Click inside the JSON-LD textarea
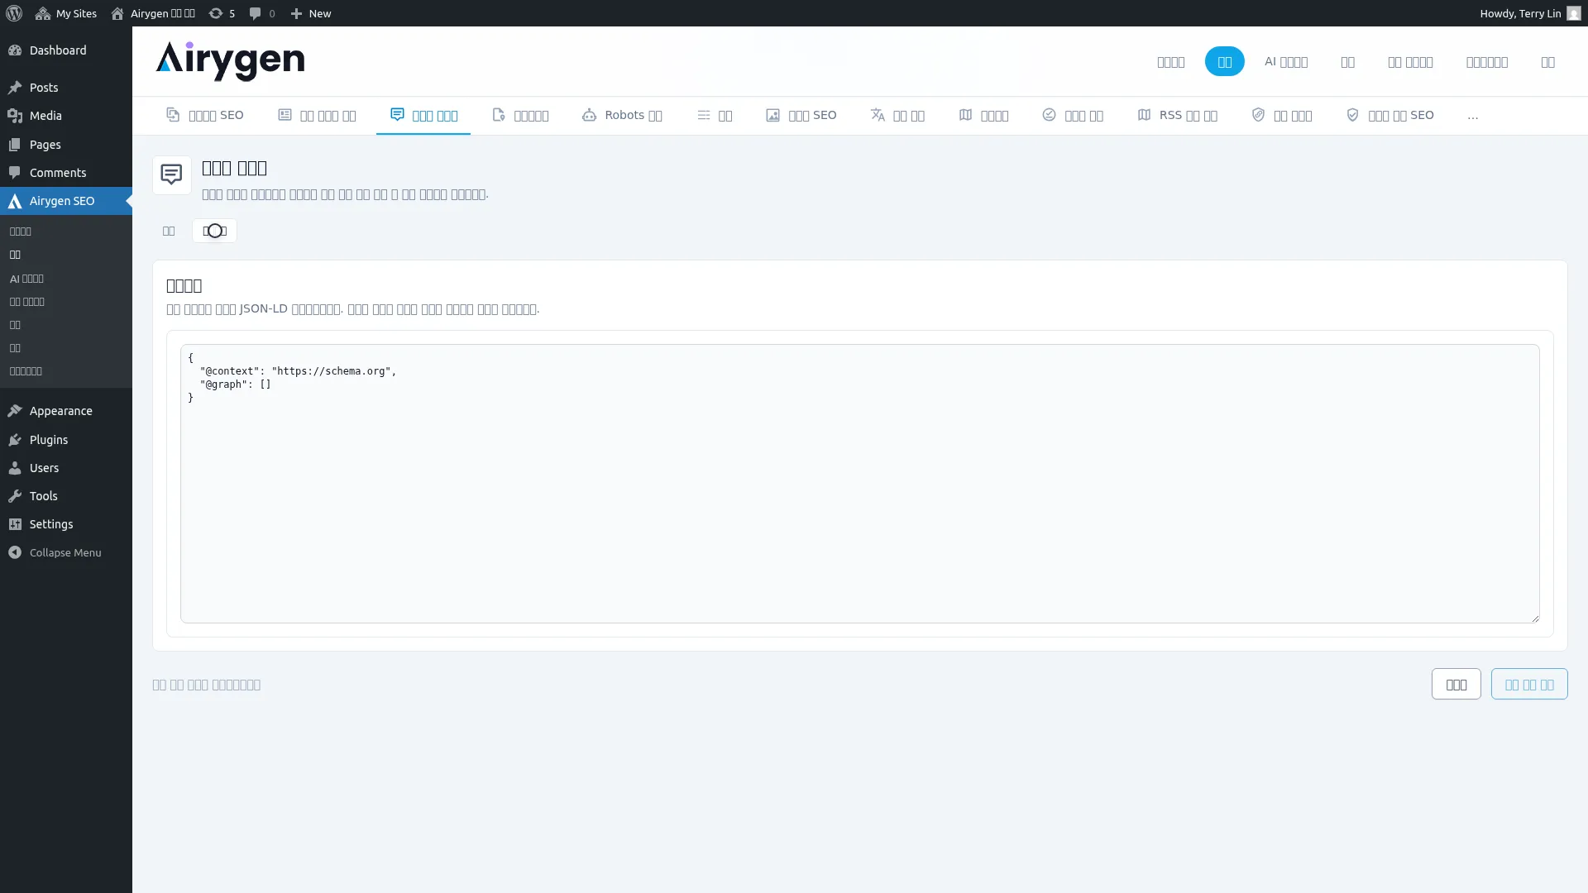The height and width of the screenshot is (893, 1588). 859,484
